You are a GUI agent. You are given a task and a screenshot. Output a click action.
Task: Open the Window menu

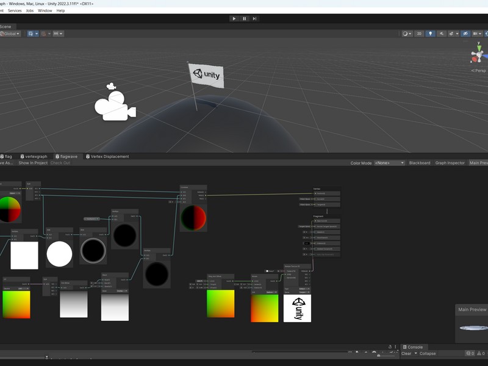pyautogui.click(x=45, y=10)
